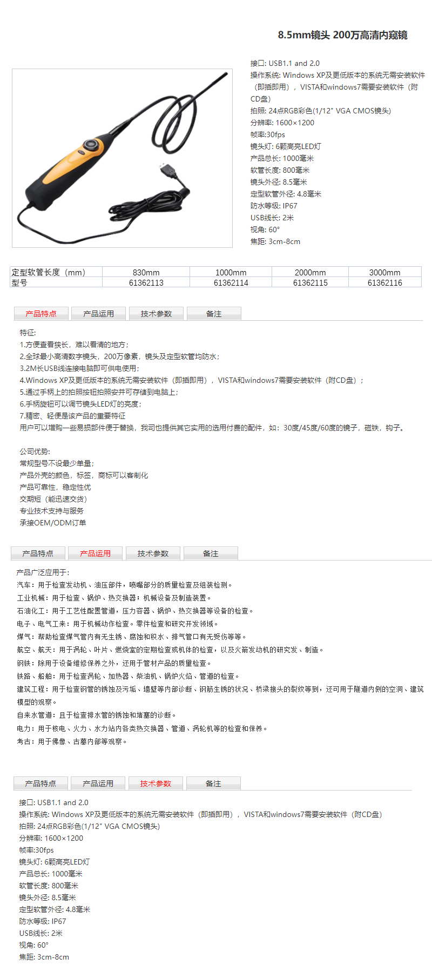Click 备注 tab in the bottom tab row
The width and height of the screenshot is (432, 972).
click(x=213, y=784)
